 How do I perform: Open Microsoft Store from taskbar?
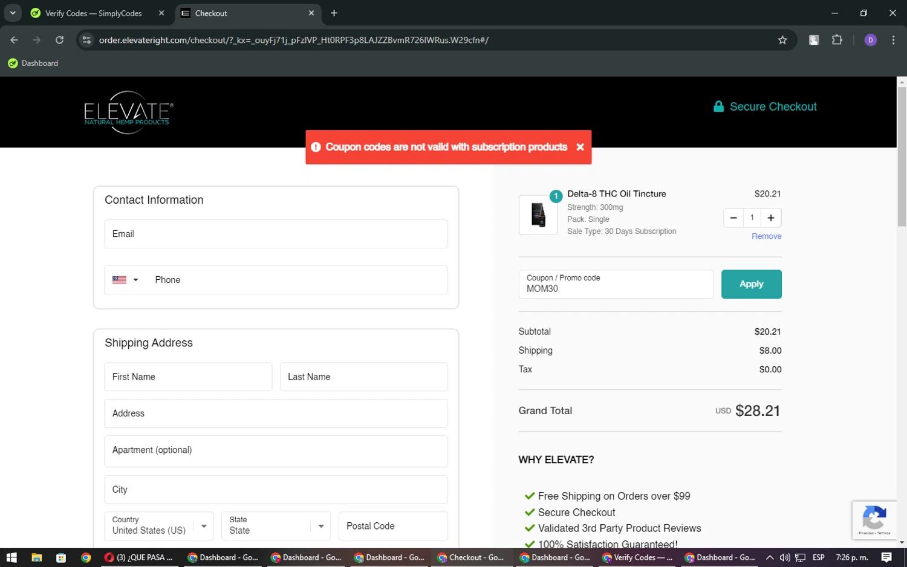[61, 557]
